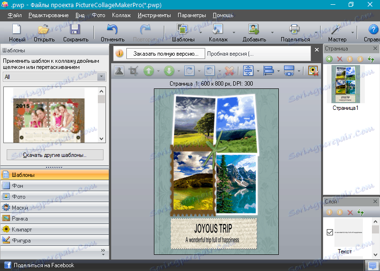The image size is (380, 271).
Task: Click the rotate counterclockwise icon
Action: [x=209, y=71]
